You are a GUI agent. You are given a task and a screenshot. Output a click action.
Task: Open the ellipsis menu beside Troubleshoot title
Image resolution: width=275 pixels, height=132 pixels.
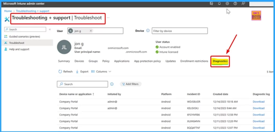pos(108,18)
